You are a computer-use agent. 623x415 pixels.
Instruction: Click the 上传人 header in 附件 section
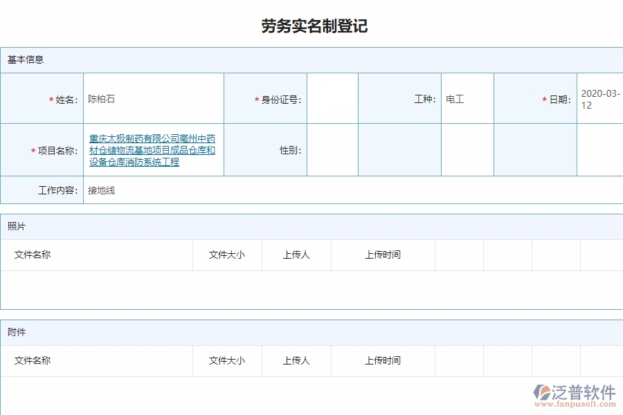(x=296, y=360)
